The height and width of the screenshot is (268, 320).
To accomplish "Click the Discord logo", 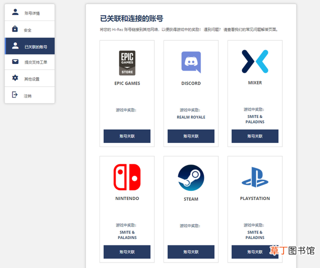I will coord(191,62).
